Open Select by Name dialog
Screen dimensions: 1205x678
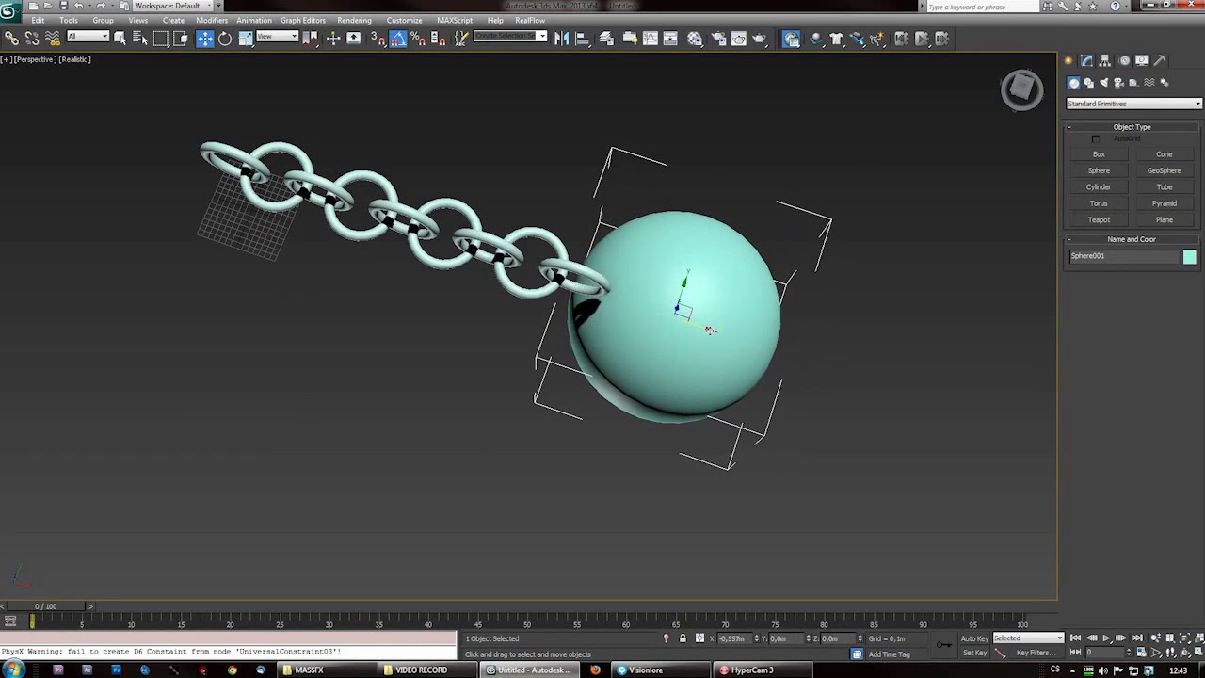(x=139, y=39)
